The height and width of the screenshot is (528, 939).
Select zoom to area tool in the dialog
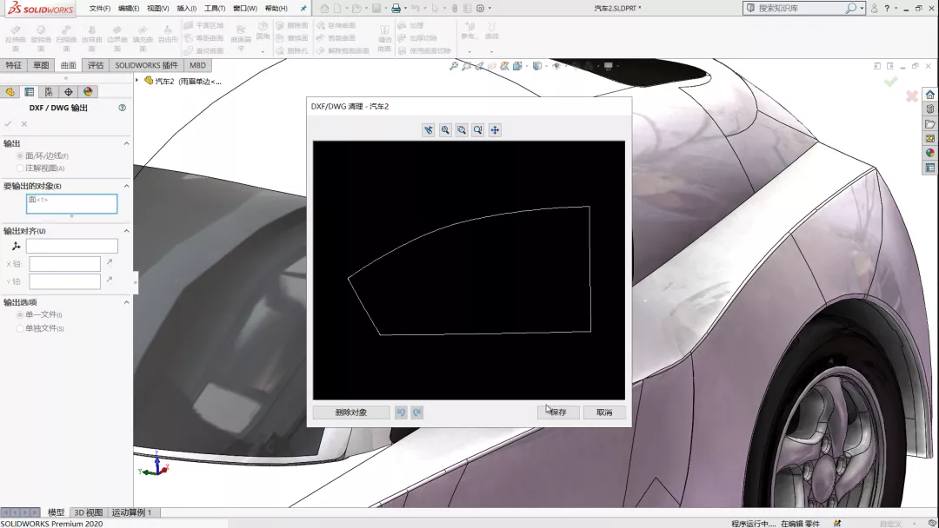[x=462, y=130]
